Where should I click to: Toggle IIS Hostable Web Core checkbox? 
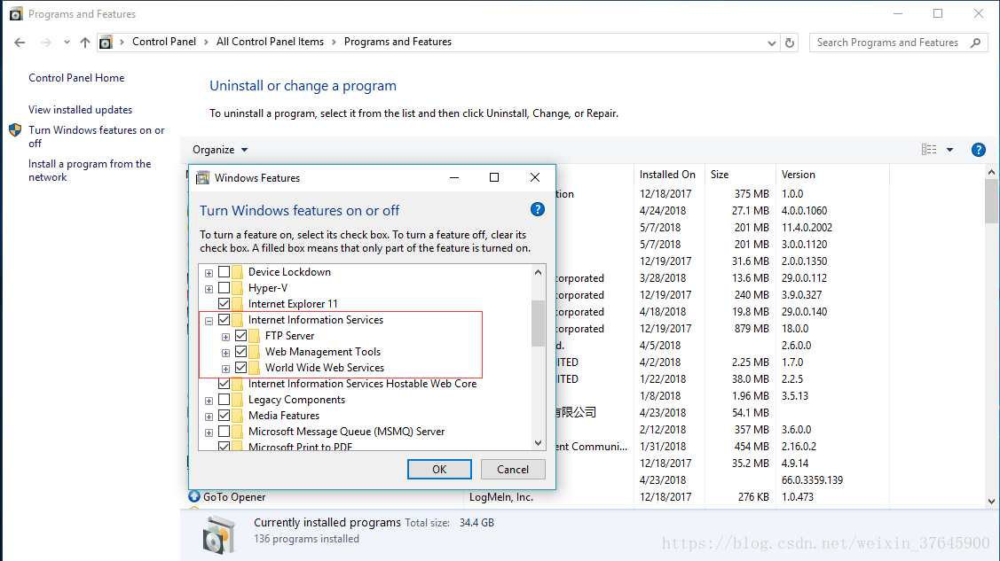pyautogui.click(x=224, y=384)
